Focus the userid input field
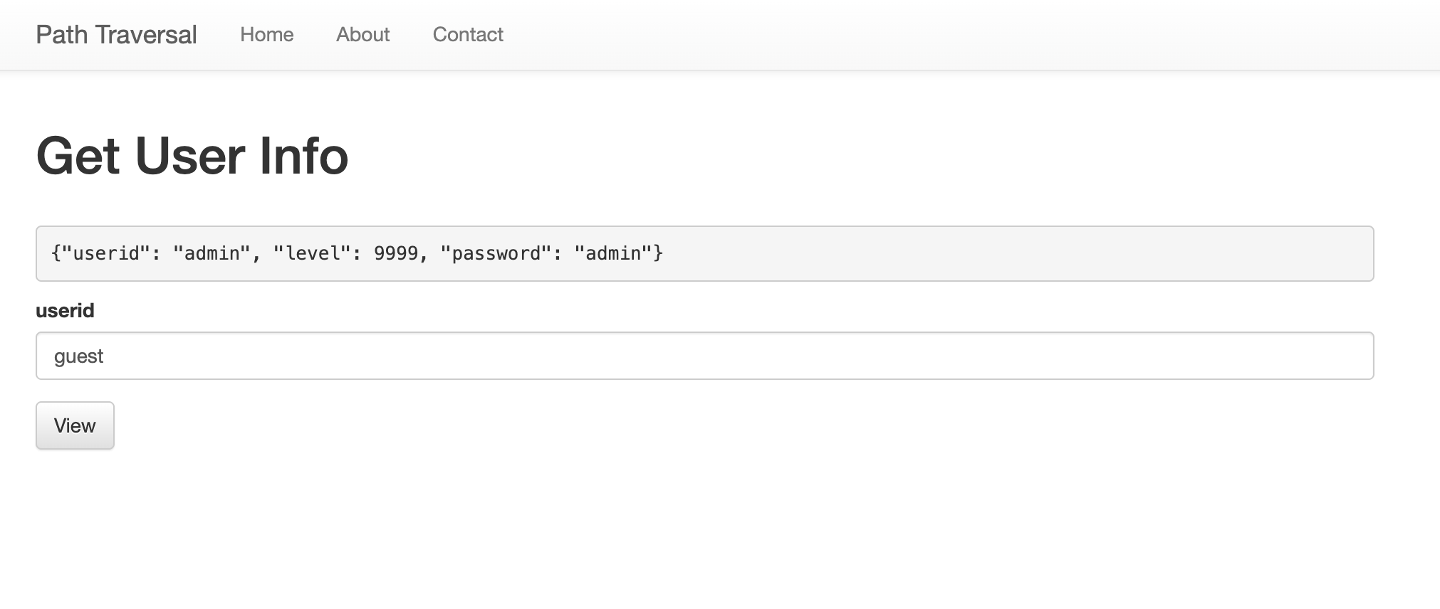Viewport: 1440px width, 609px height. click(x=704, y=356)
